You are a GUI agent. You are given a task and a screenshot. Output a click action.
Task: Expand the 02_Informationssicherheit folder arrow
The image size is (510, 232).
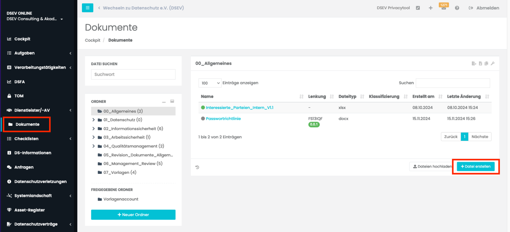pyautogui.click(x=94, y=128)
